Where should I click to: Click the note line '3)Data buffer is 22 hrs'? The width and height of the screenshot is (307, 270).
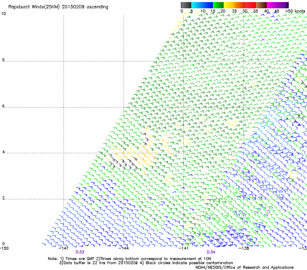146,263
